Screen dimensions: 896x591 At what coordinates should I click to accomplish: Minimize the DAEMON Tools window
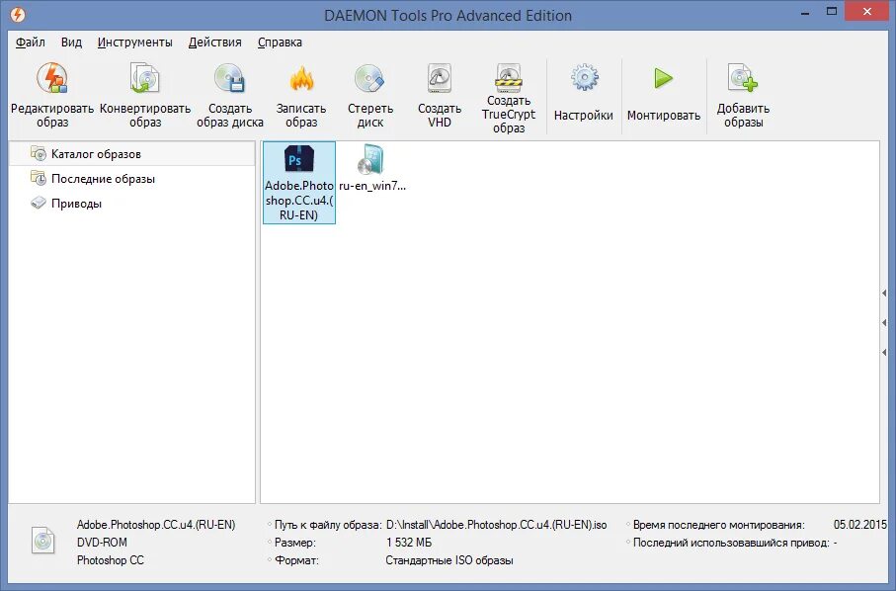pos(805,12)
